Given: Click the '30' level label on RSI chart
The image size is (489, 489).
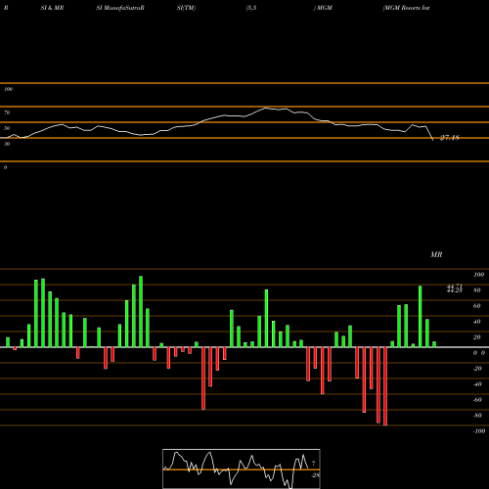Looking at the screenshot, I should (x=7, y=144).
